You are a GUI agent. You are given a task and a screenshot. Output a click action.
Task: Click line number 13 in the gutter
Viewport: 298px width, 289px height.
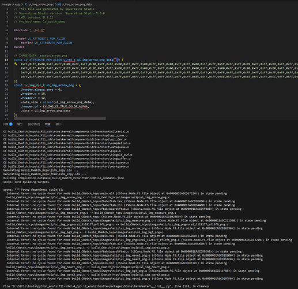7,60
